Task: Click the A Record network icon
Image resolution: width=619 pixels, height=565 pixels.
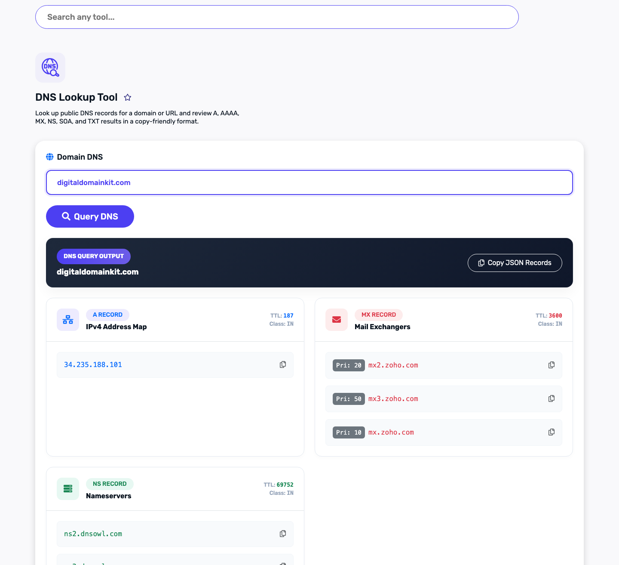Action: [68, 320]
